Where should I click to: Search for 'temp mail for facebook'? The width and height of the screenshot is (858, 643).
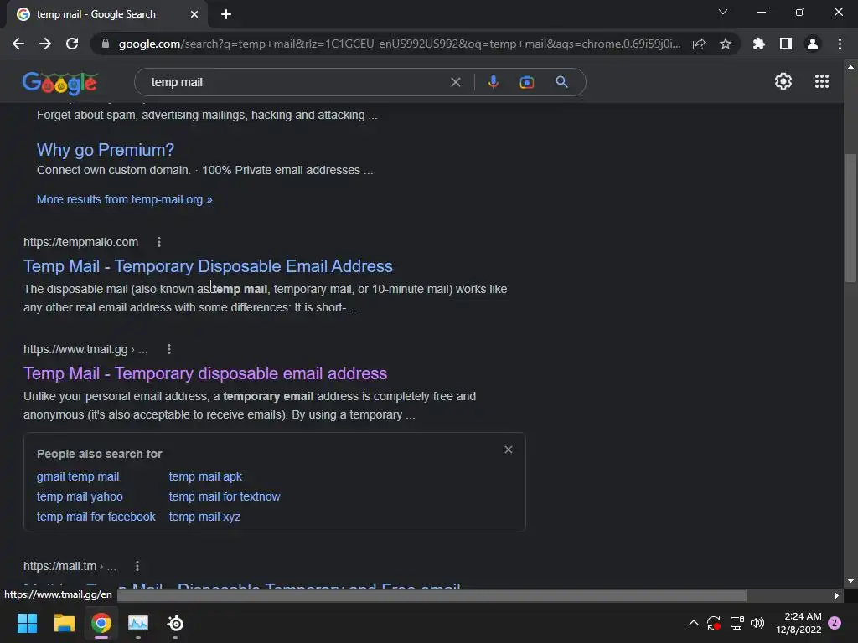point(96,517)
